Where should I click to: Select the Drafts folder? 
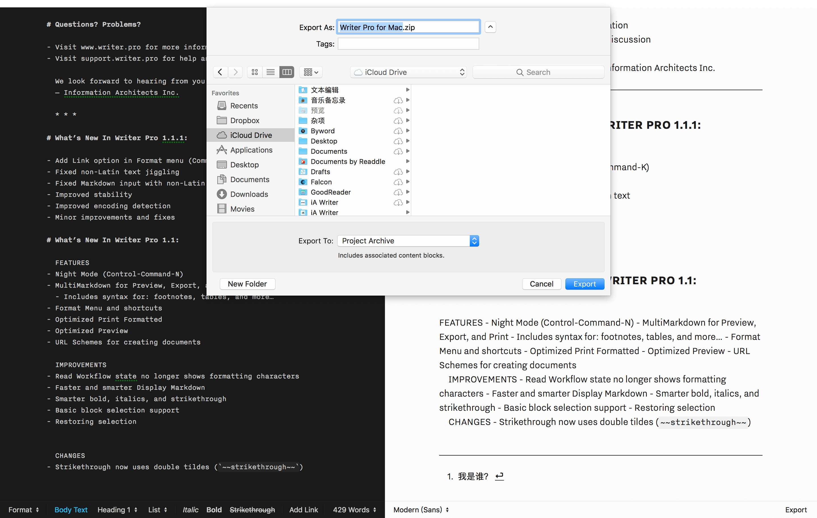[x=353, y=172]
